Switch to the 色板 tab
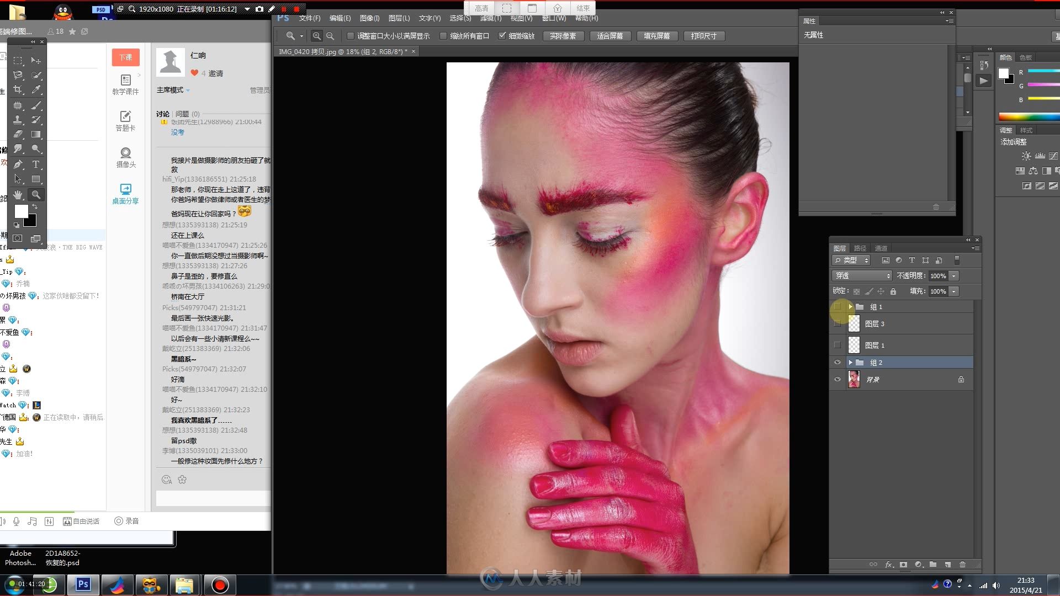Image resolution: width=1060 pixels, height=596 pixels. click(1026, 57)
